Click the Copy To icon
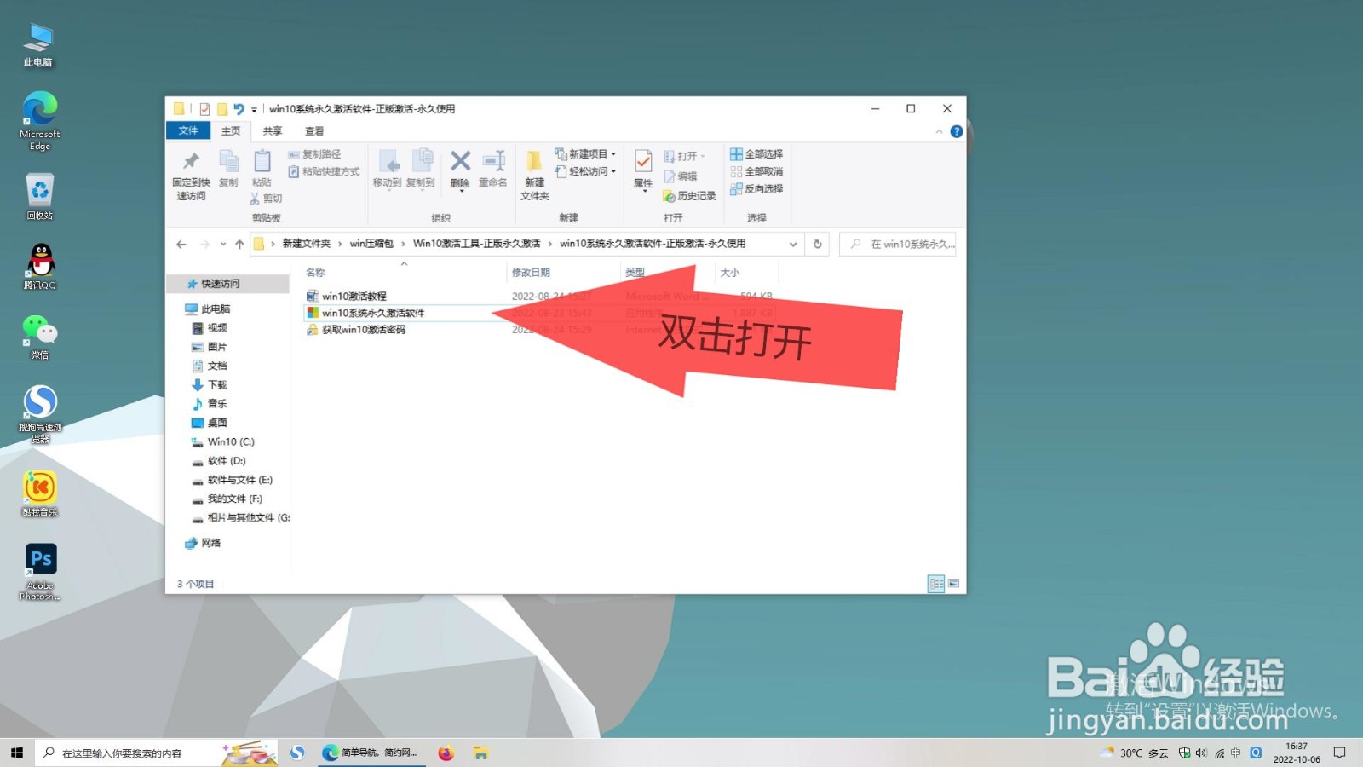This screenshot has height=767, width=1363. pyautogui.click(x=421, y=161)
